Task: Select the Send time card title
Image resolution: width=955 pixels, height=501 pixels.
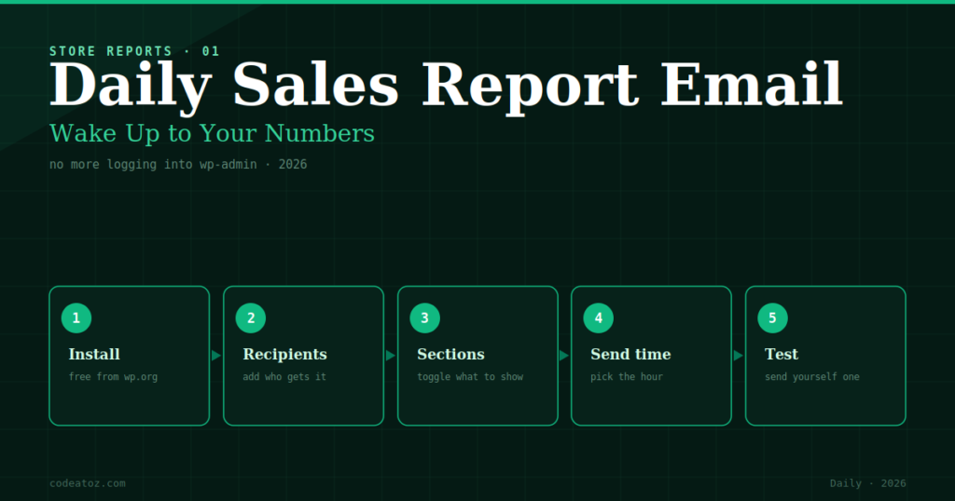Action: point(630,355)
